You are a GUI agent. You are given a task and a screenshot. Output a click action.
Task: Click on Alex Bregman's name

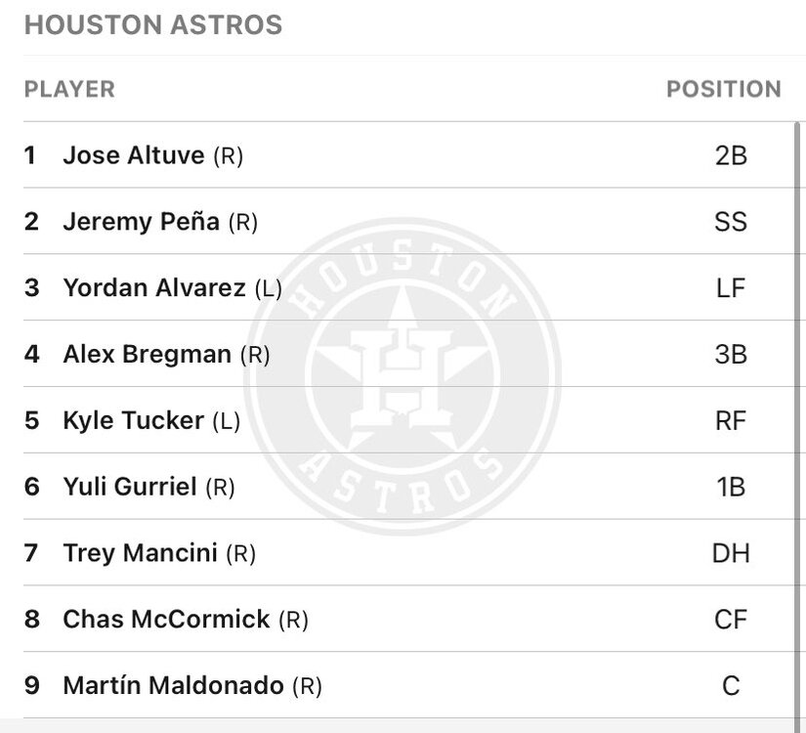click(147, 354)
